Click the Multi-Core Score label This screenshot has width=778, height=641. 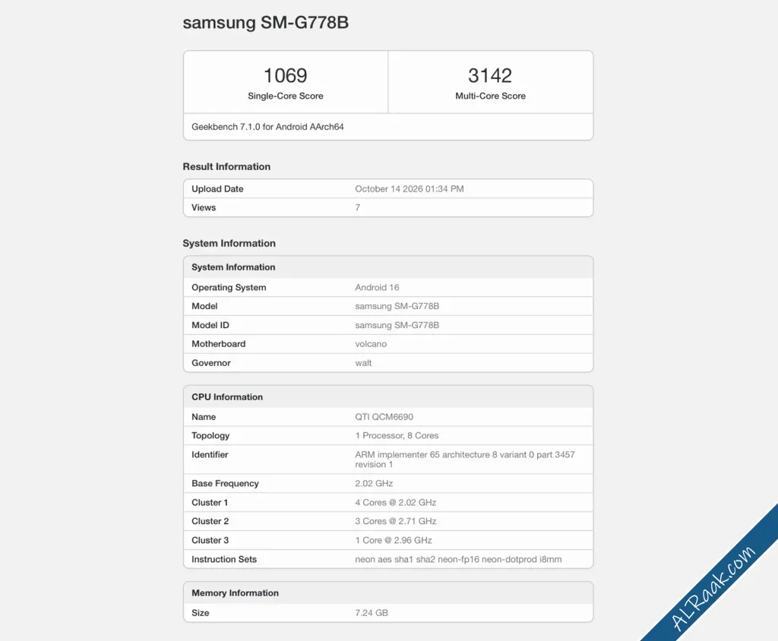tap(490, 96)
